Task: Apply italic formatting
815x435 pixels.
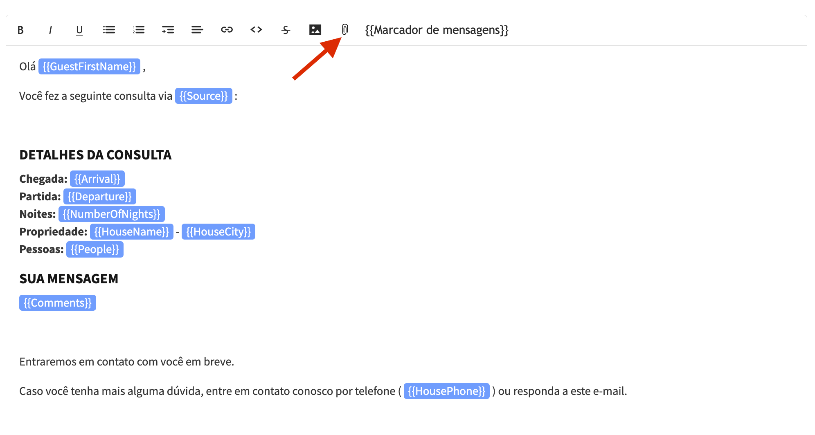Action: pos(50,30)
